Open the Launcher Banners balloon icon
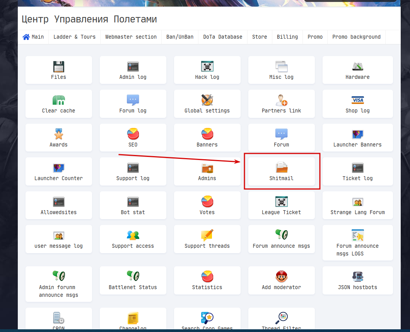Screen dimensions: 410x332 pyautogui.click(x=357, y=134)
